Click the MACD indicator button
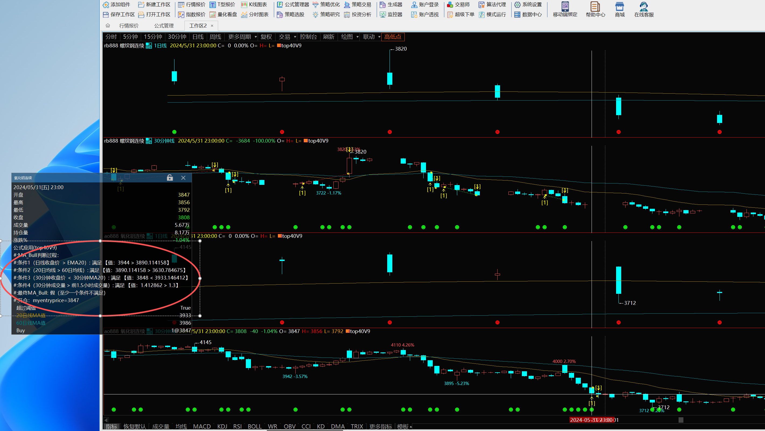Image resolution: width=765 pixels, height=431 pixels. [202, 426]
